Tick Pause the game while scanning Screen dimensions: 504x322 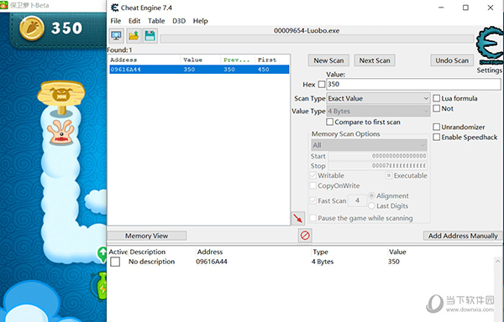[313, 218]
